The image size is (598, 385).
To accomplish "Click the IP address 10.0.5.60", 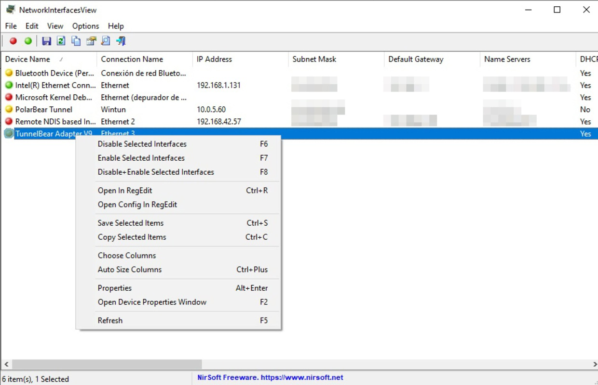I will [211, 109].
